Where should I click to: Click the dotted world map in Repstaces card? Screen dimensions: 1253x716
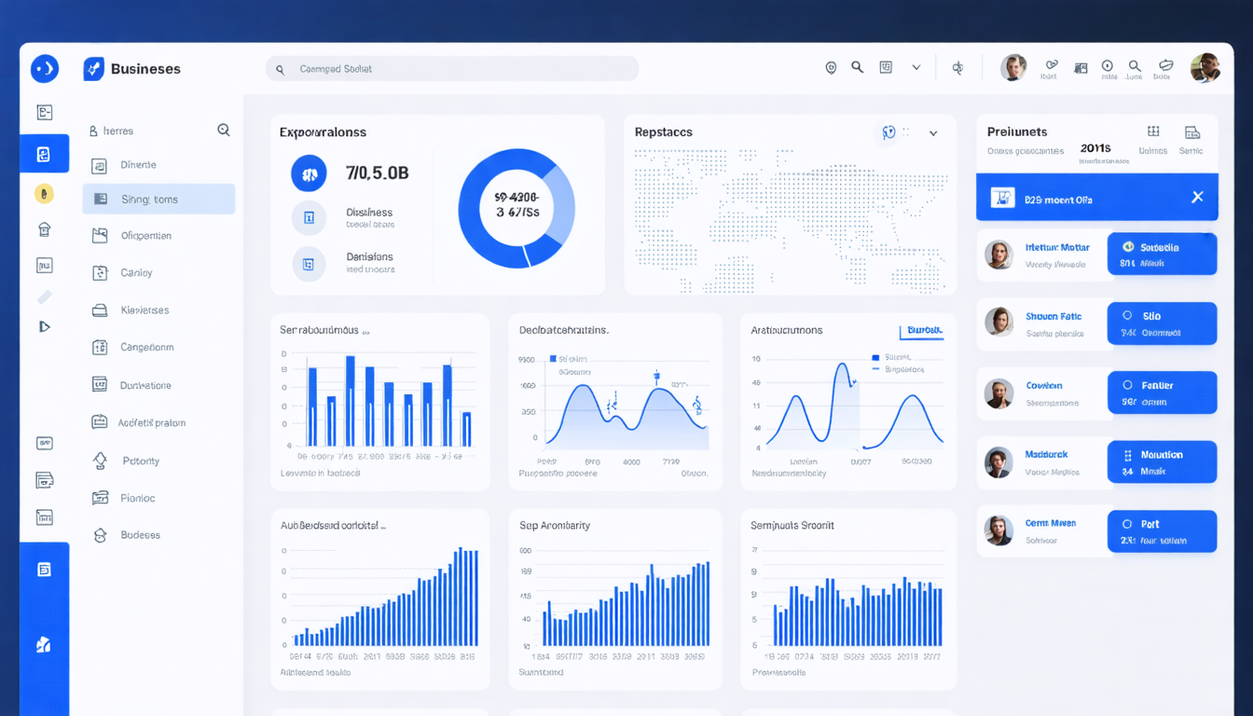790,219
